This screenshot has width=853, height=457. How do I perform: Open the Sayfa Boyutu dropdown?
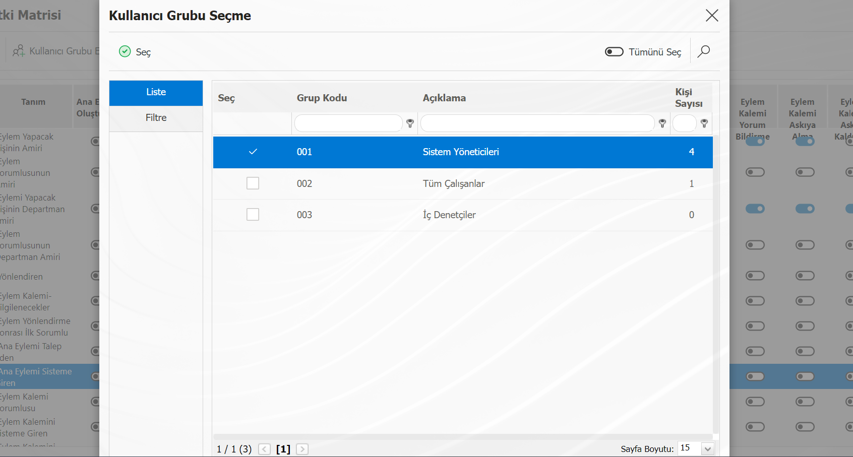point(708,449)
